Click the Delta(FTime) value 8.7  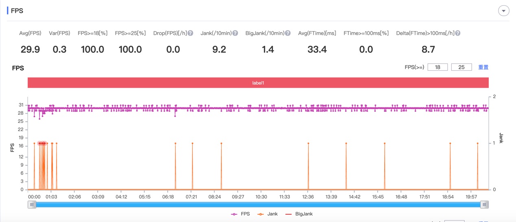point(428,50)
